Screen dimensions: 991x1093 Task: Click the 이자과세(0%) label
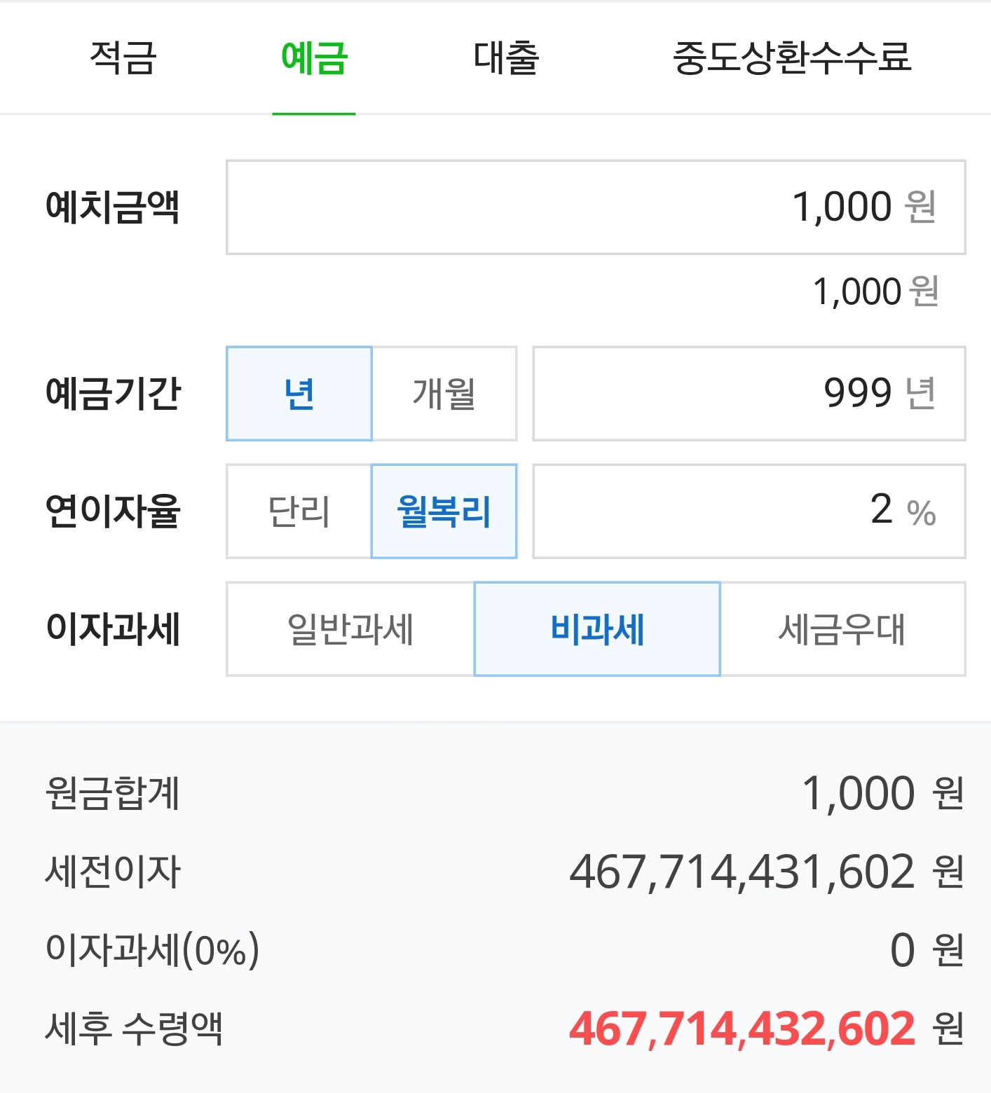click(x=153, y=951)
